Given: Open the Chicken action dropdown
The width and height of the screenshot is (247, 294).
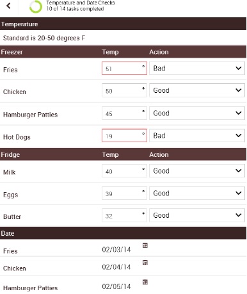Looking at the screenshot, I should coord(197,90).
